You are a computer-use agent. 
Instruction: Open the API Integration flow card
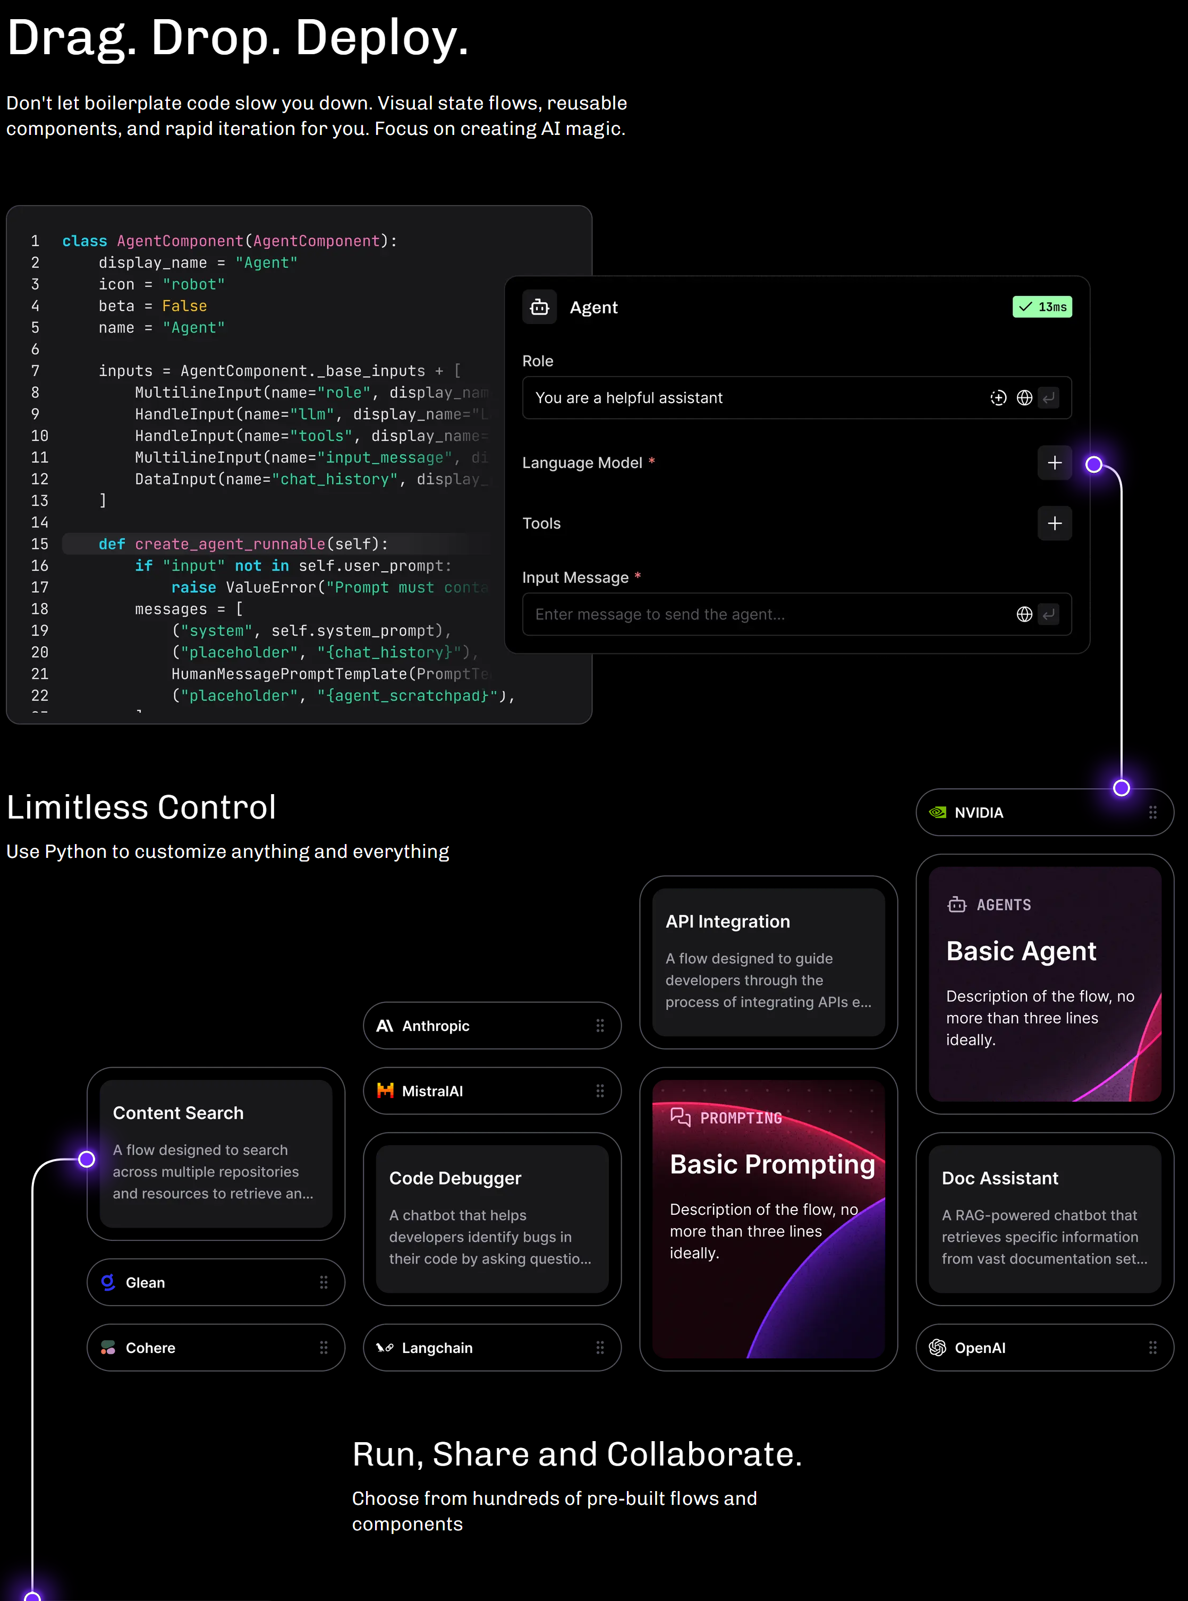tap(768, 962)
